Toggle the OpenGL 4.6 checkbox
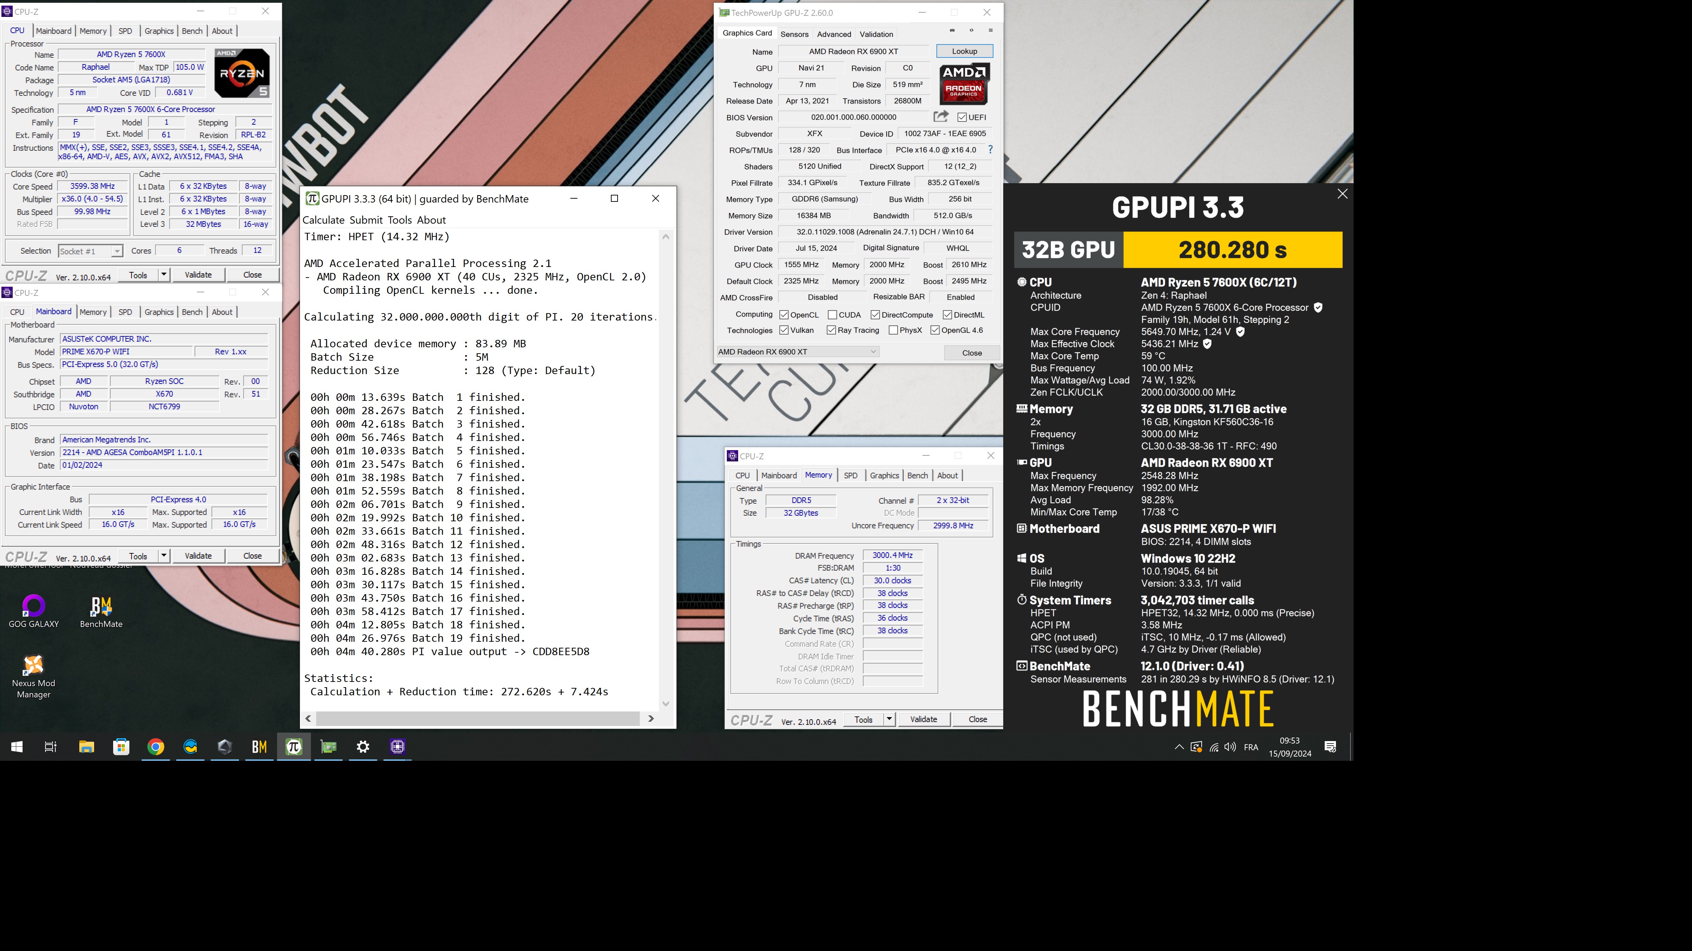The height and width of the screenshot is (951, 1692). pos(935,330)
